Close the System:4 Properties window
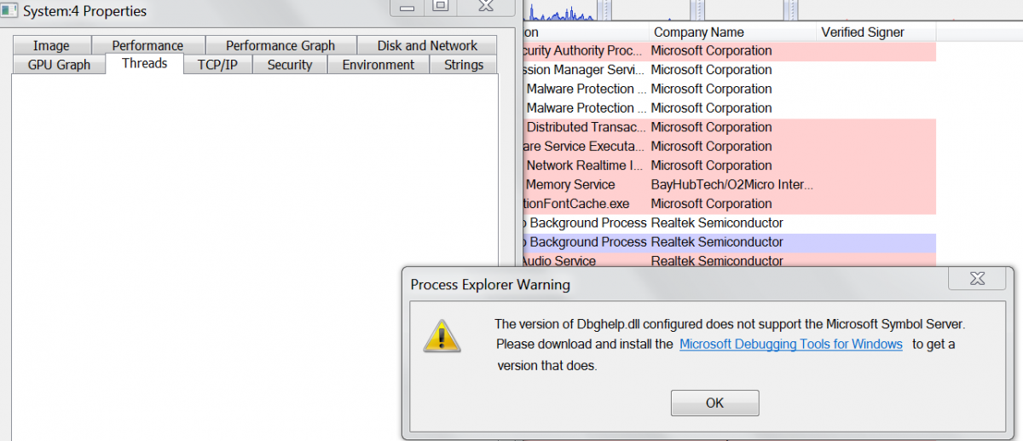 click(x=486, y=7)
